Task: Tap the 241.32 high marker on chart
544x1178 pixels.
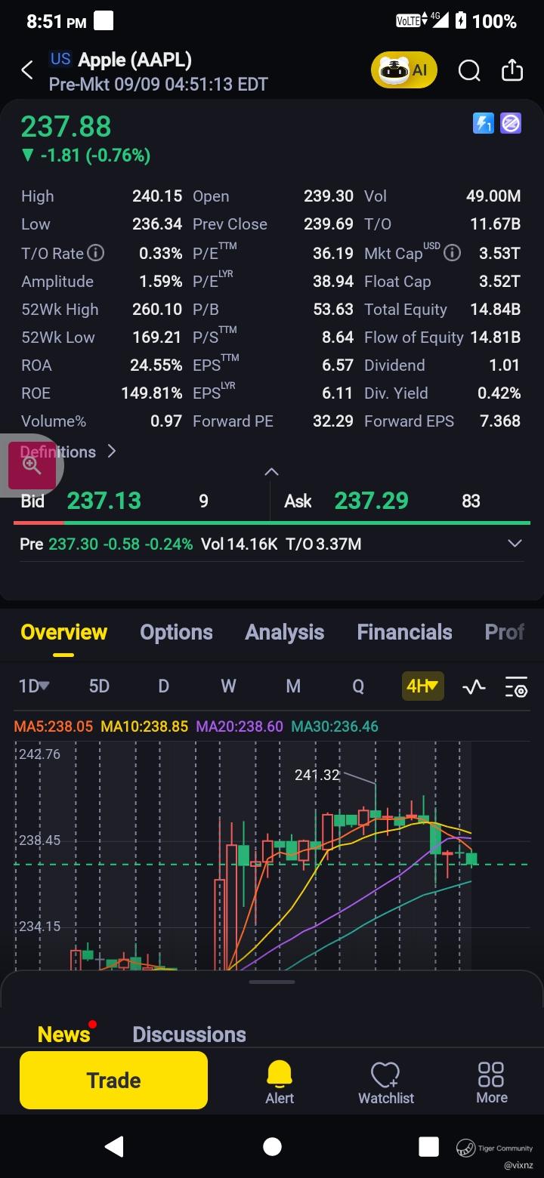Action: [x=317, y=775]
